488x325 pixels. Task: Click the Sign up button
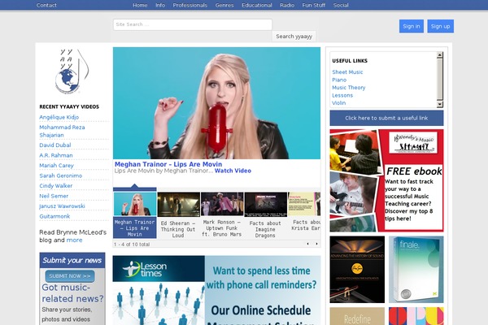(x=440, y=26)
